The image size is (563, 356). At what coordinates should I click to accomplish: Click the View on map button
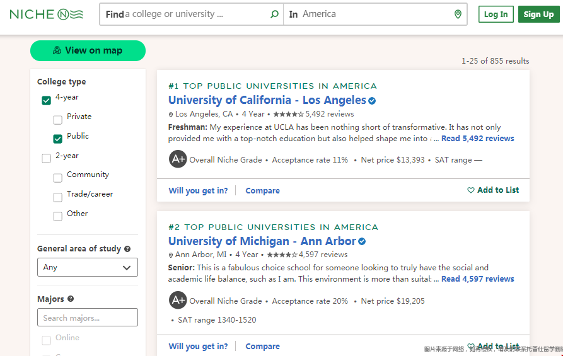88,50
